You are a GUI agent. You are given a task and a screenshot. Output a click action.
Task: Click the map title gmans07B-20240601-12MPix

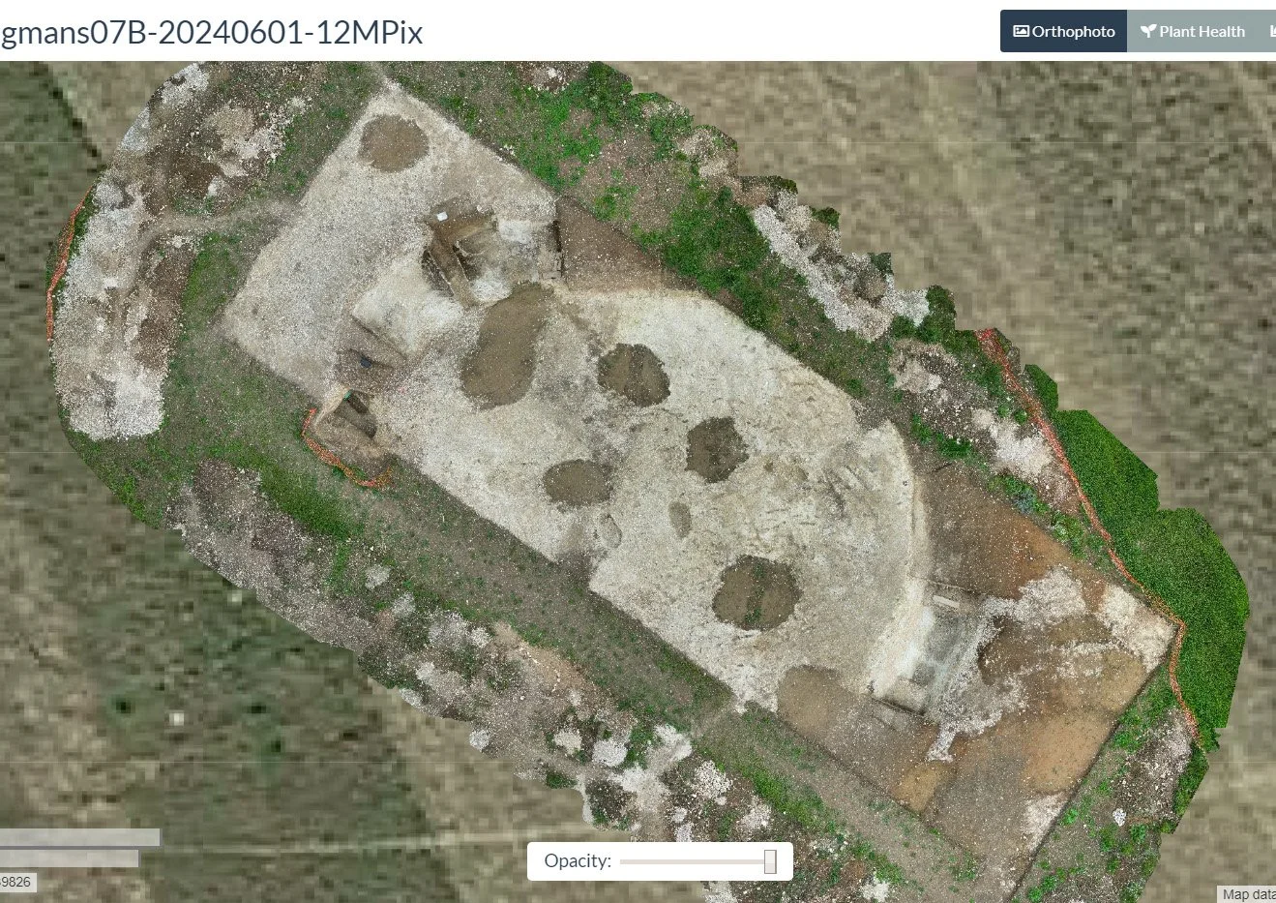coord(212,32)
